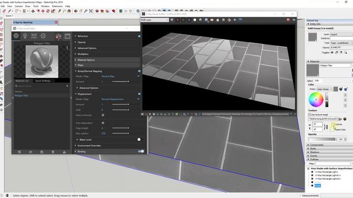
Task: Expand the Environment Overrides section
Action: point(89,146)
